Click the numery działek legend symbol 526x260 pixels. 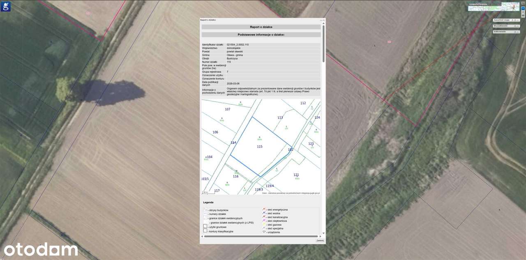click(x=205, y=214)
